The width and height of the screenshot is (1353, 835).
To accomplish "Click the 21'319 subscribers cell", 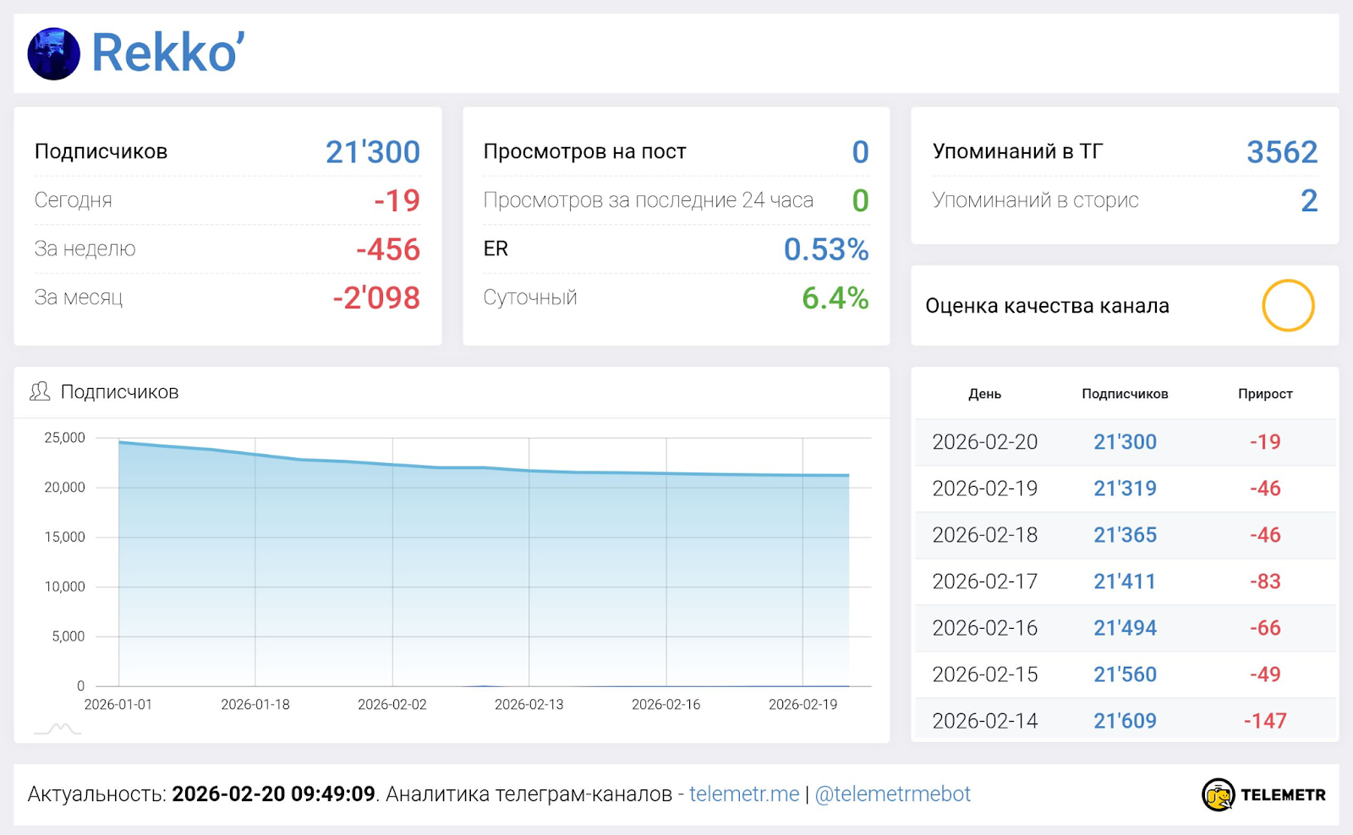I will tap(1125, 488).
